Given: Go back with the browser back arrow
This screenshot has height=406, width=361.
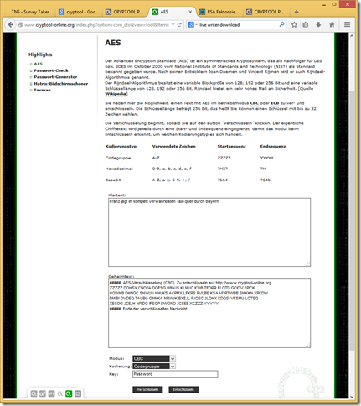Looking at the screenshot, I should pyautogui.click(x=10, y=25).
